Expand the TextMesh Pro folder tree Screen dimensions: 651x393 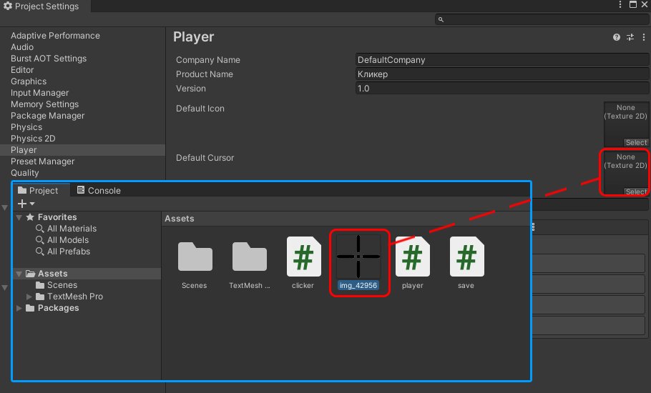click(30, 297)
